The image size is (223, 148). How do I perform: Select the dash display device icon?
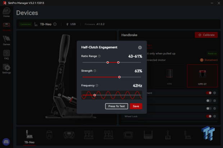click(128, 135)
